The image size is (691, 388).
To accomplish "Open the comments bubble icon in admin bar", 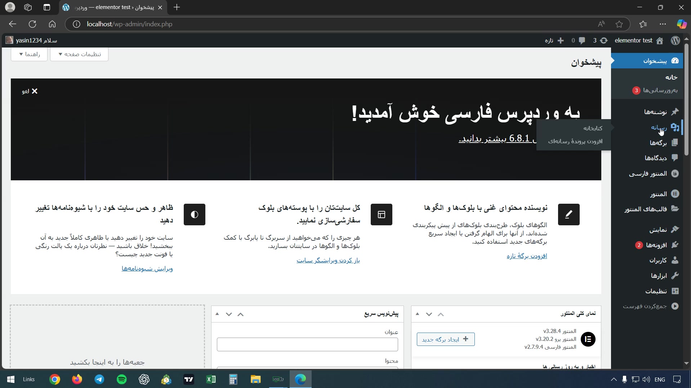I will click(x=582, y=41).
